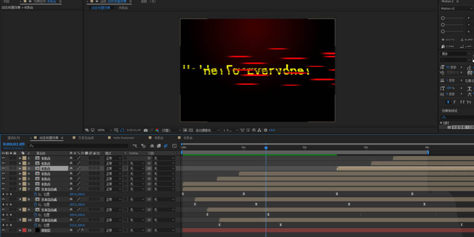The width and height of the screenshot is (474, 237).
Task: Click the position stopwatch under layer 7
Action: pos(35,194)
